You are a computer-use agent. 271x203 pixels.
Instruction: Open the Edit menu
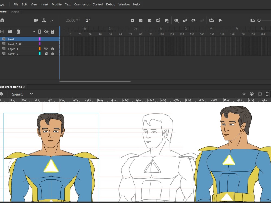(24, 4)
